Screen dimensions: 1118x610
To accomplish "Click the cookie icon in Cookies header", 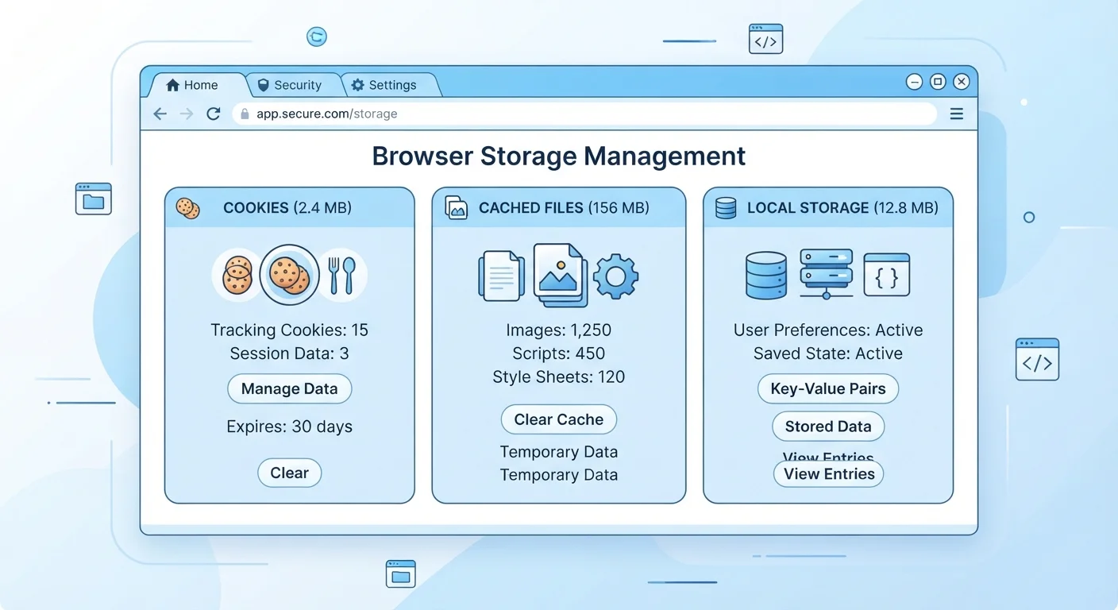I will pos(188,208).
